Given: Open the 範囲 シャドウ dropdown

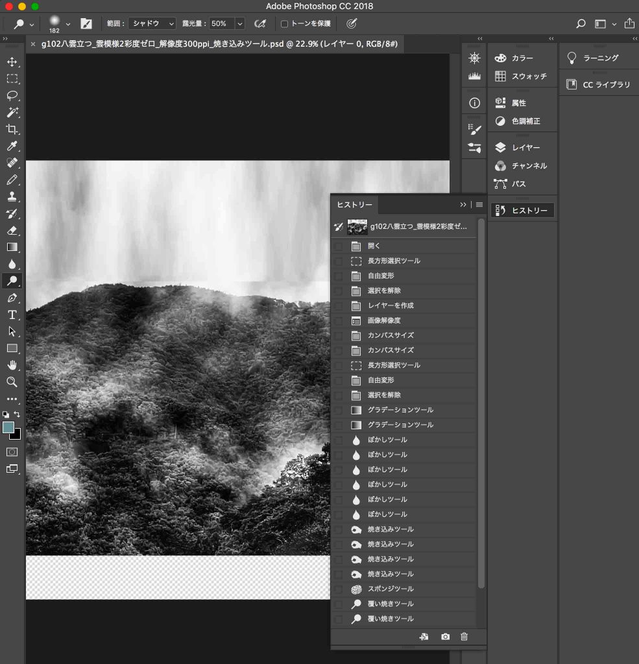Looking at the screenshot, I should pos(152,24).
